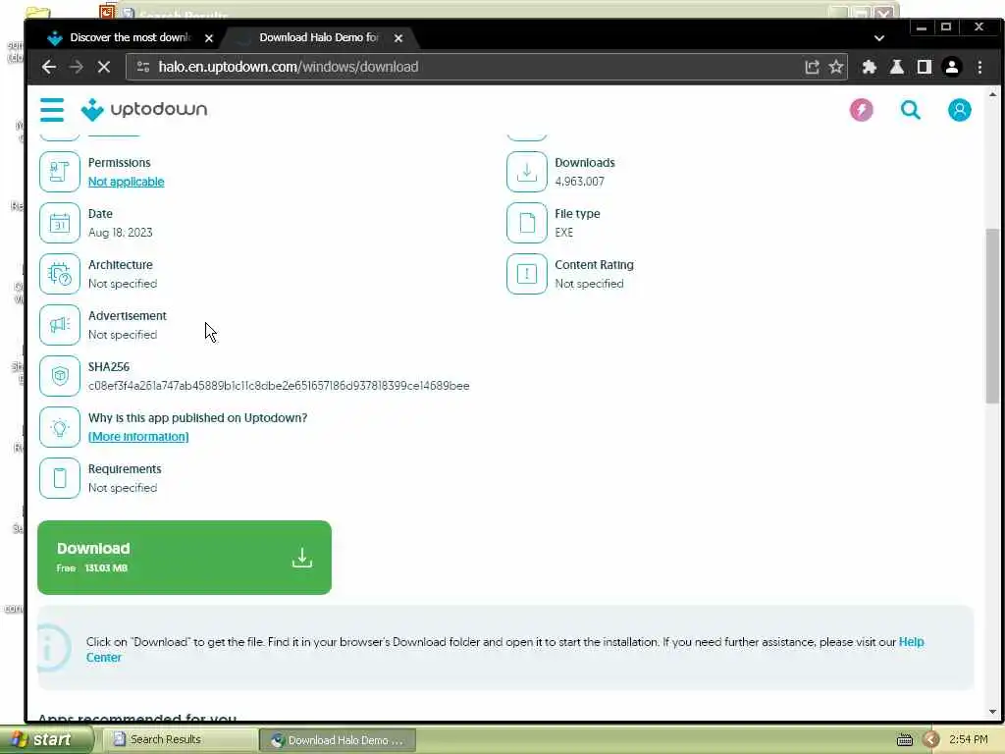Click the Advertisement megaphone icon
The height and width of the screenshot is (754, 1005).
tap(60, 325)
